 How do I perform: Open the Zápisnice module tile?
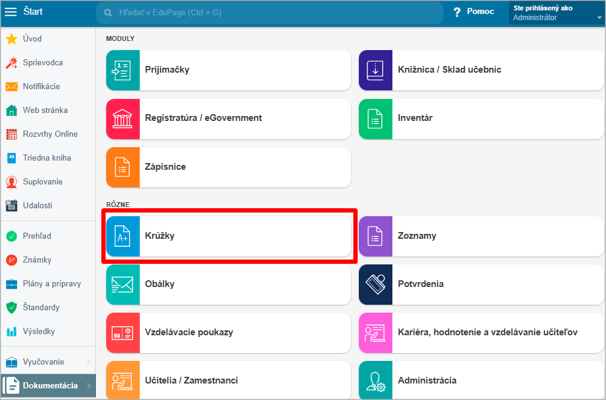tap(228, 167)
